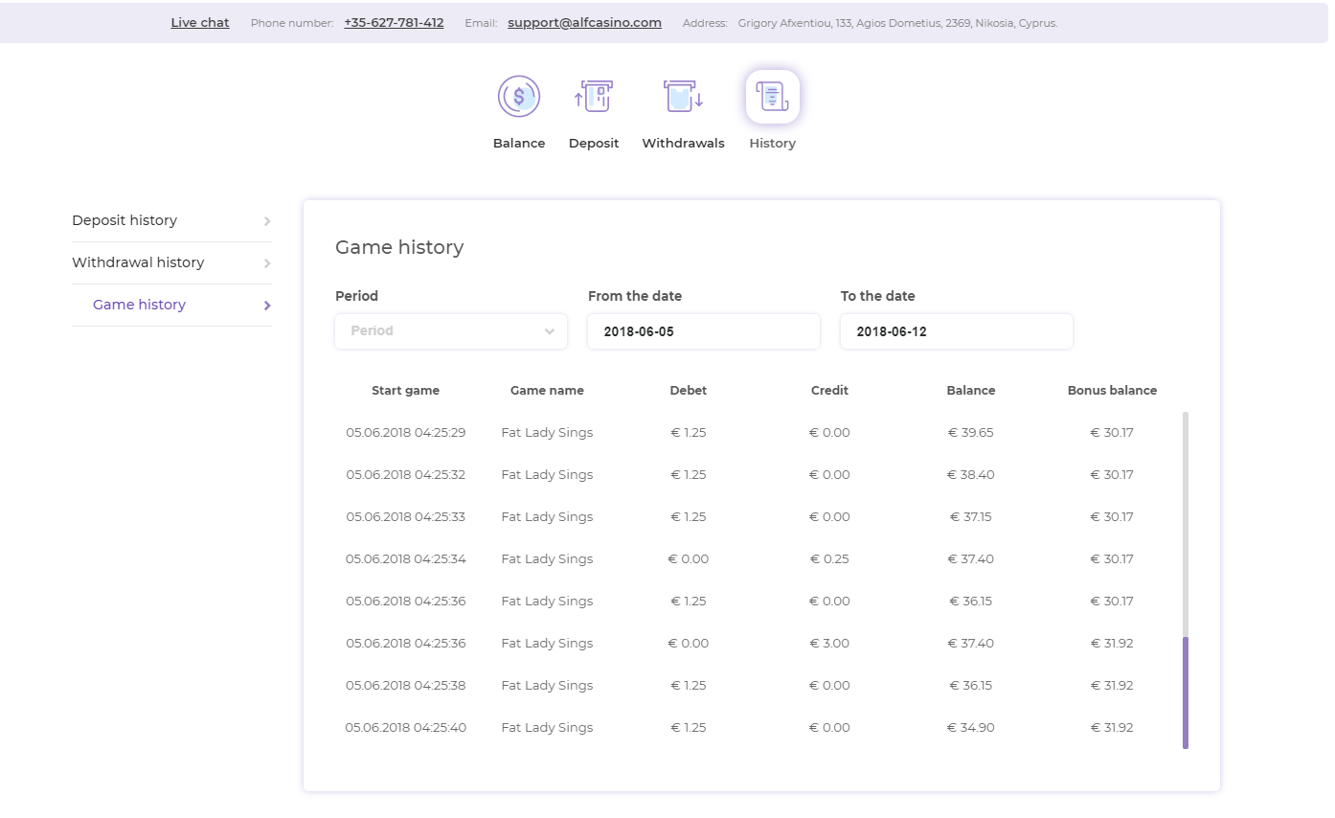Click the Period dropdown arrow
Image resolution: width=1335 pixels, height=818 pixels.
[x=550, y=331]
